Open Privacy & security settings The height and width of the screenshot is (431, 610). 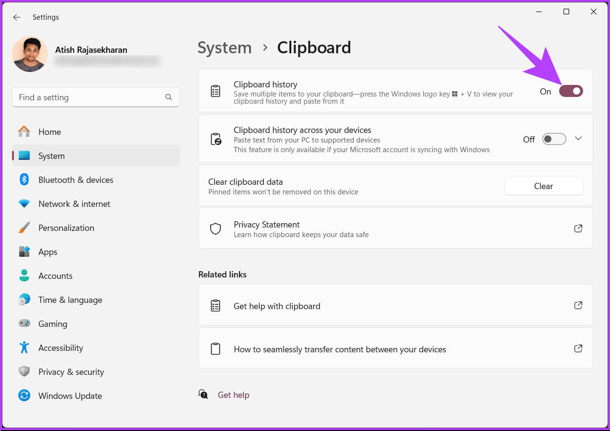pyautogui.click(x=96, y=372)
